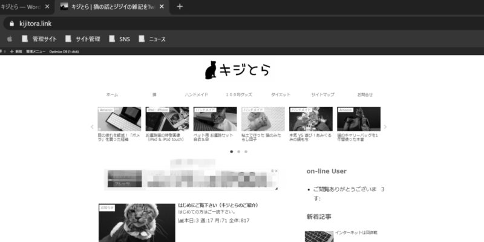Open the keyboard thumbnail tagged Amazon
484x242 pixels.
[x=119, y=119]
